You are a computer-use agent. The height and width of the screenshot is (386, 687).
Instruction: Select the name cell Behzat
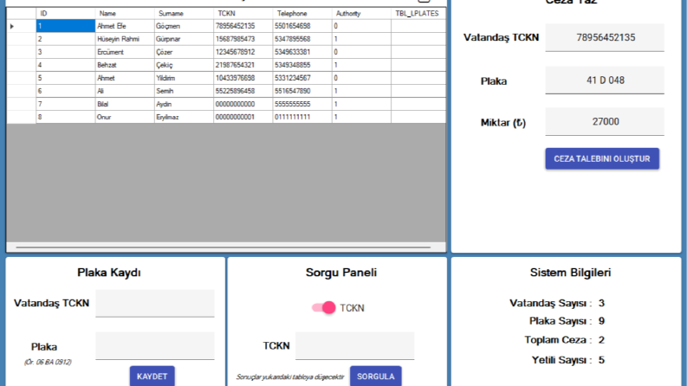(x=125, y=65)
